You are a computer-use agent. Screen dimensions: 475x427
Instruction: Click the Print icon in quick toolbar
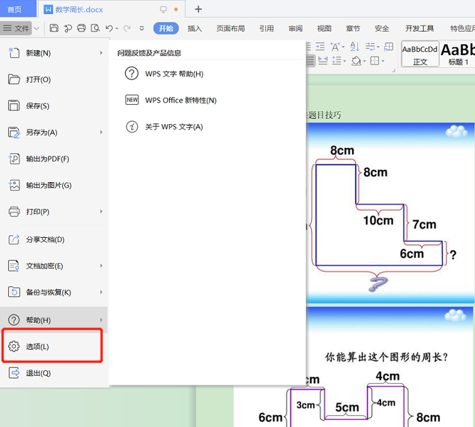point(82,28)
